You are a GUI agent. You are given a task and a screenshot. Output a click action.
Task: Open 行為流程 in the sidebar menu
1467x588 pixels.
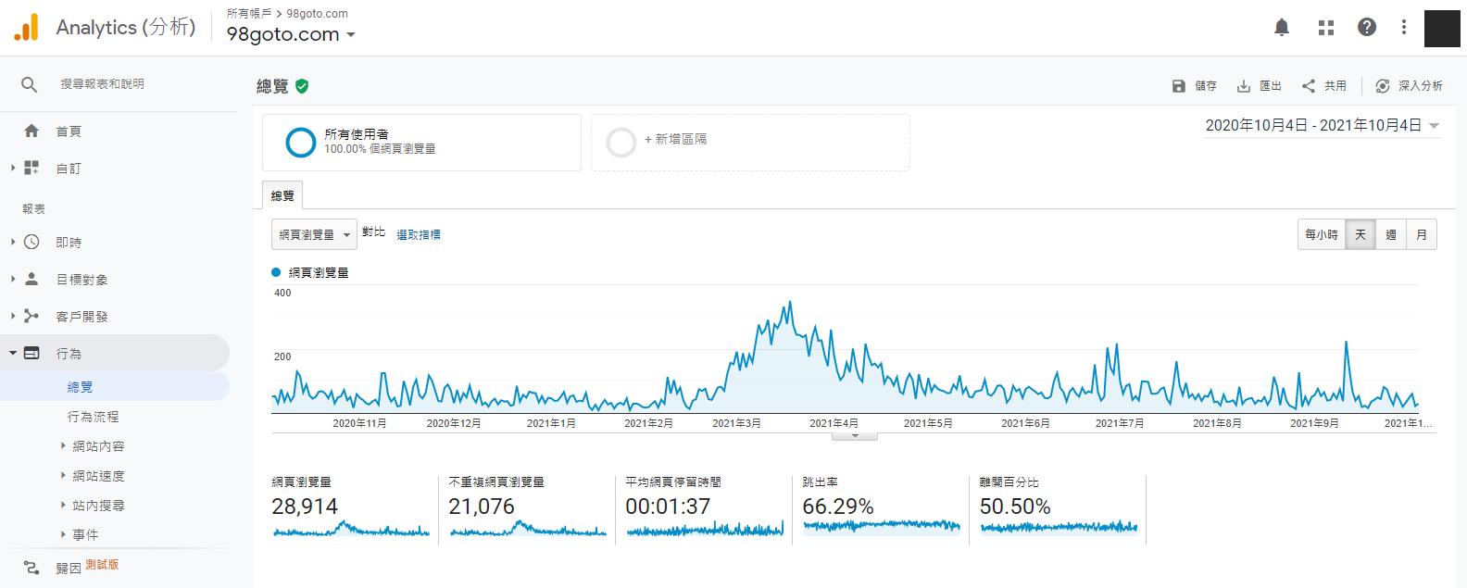(93, 417)
